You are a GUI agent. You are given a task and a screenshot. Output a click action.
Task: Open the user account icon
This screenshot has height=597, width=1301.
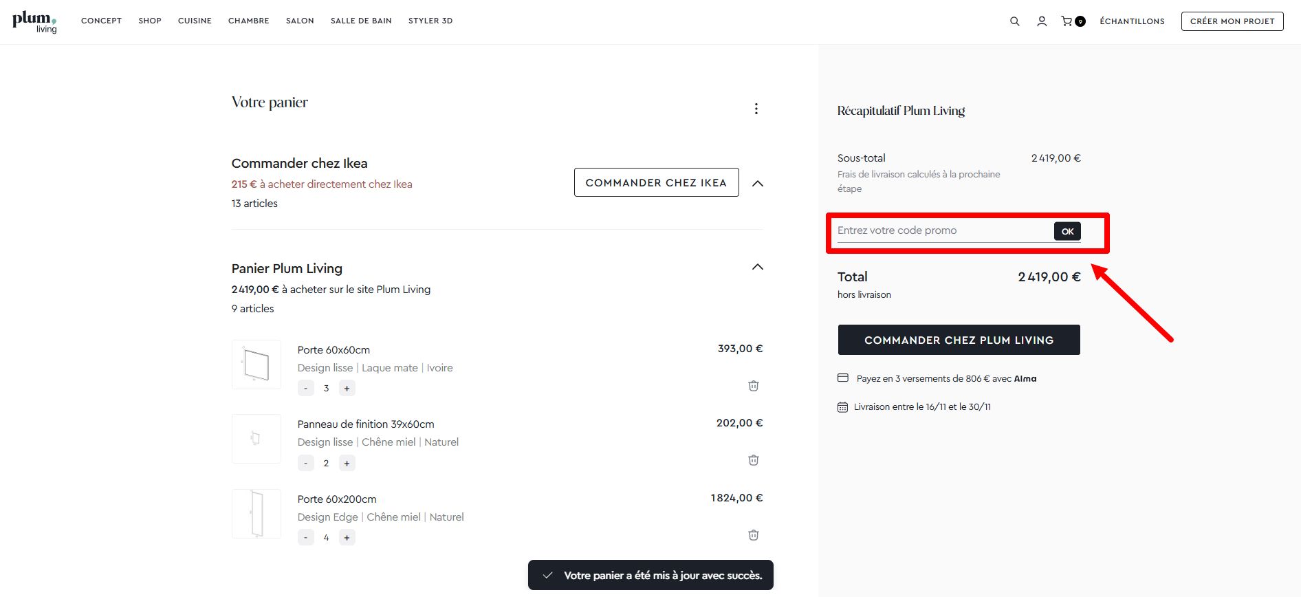(1042, 21)
